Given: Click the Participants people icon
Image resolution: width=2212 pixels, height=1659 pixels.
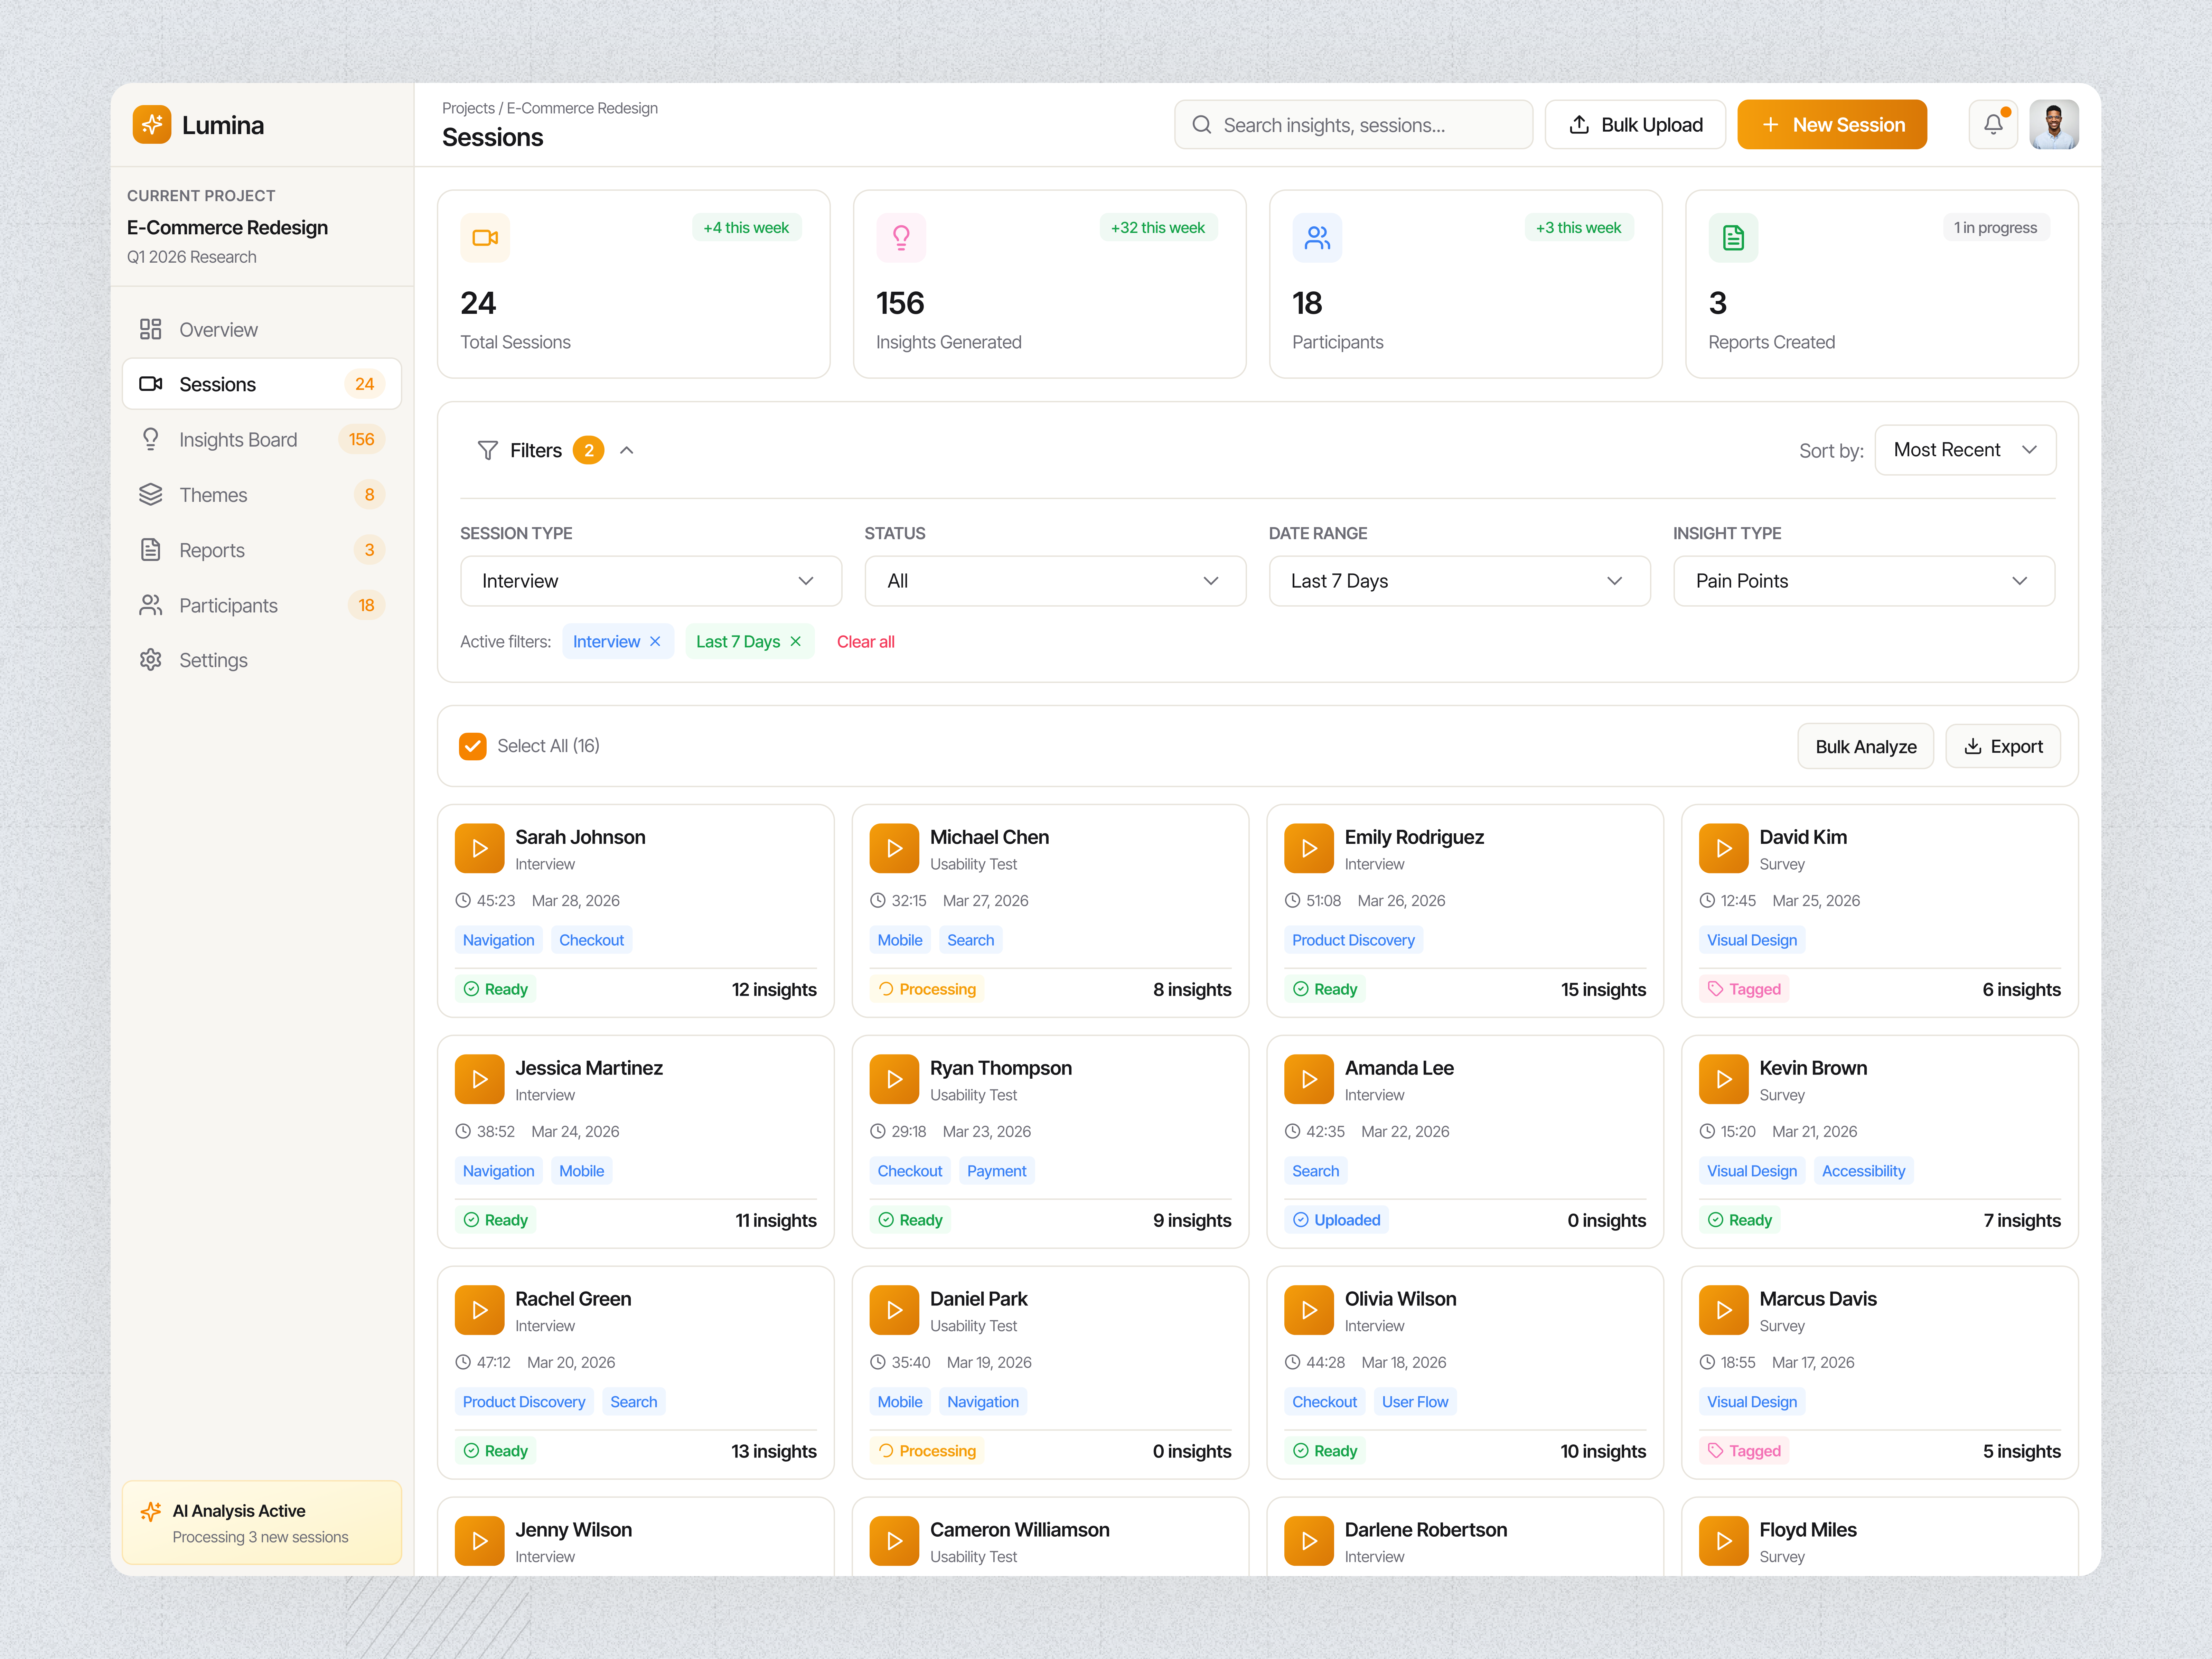Looking at the screenshot, I should pyautogui.click(x=1317, y=238).
